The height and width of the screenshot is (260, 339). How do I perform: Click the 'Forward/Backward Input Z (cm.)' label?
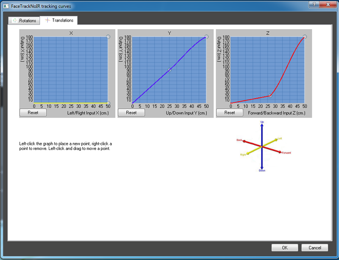point(277,113)
